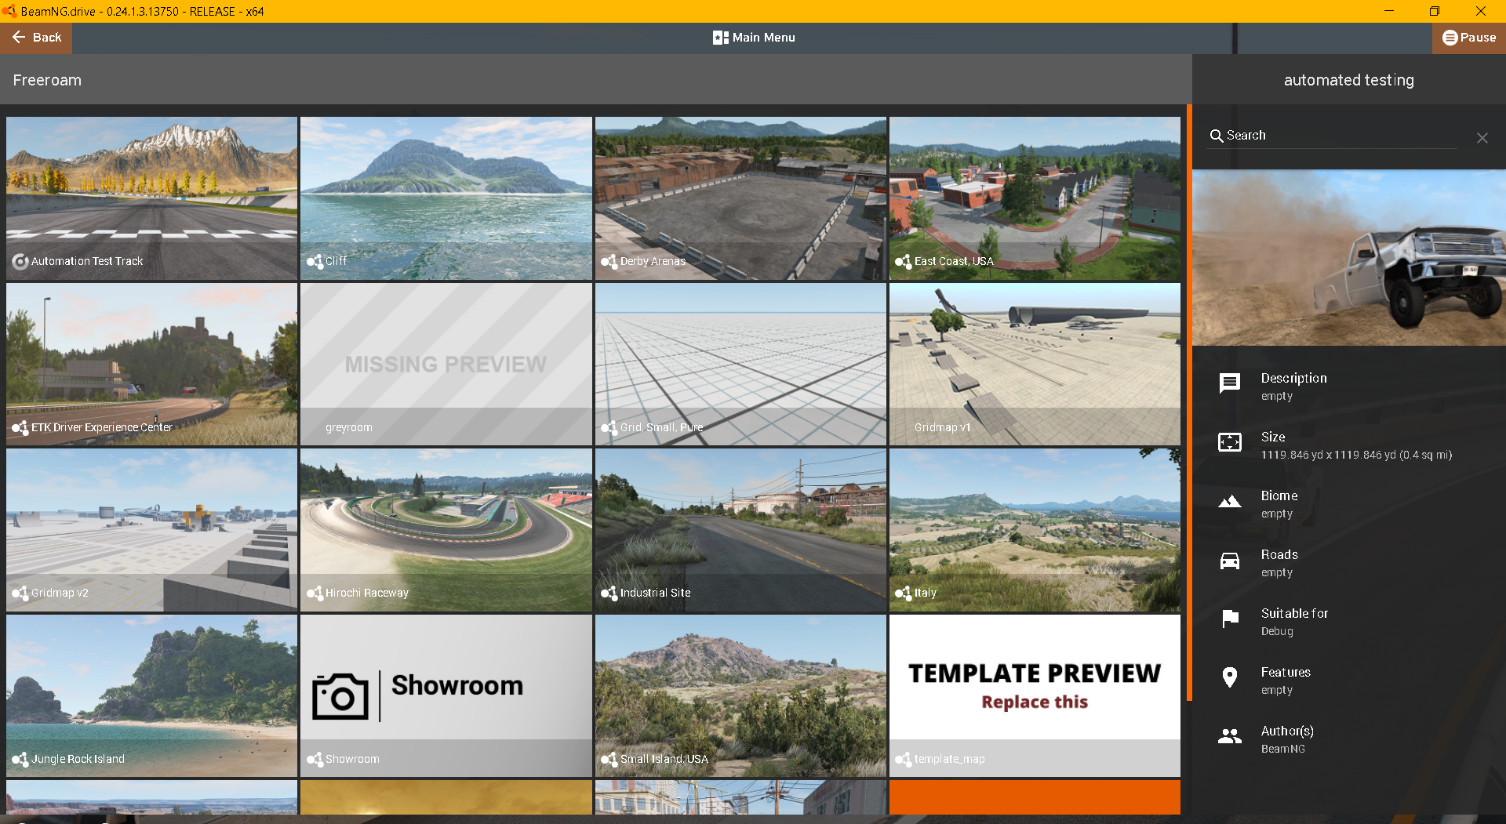Image resolution: width=1506 pixels, height=824 pixels.
Task: Open the Main Menu
Action: (x=754, y=38)
